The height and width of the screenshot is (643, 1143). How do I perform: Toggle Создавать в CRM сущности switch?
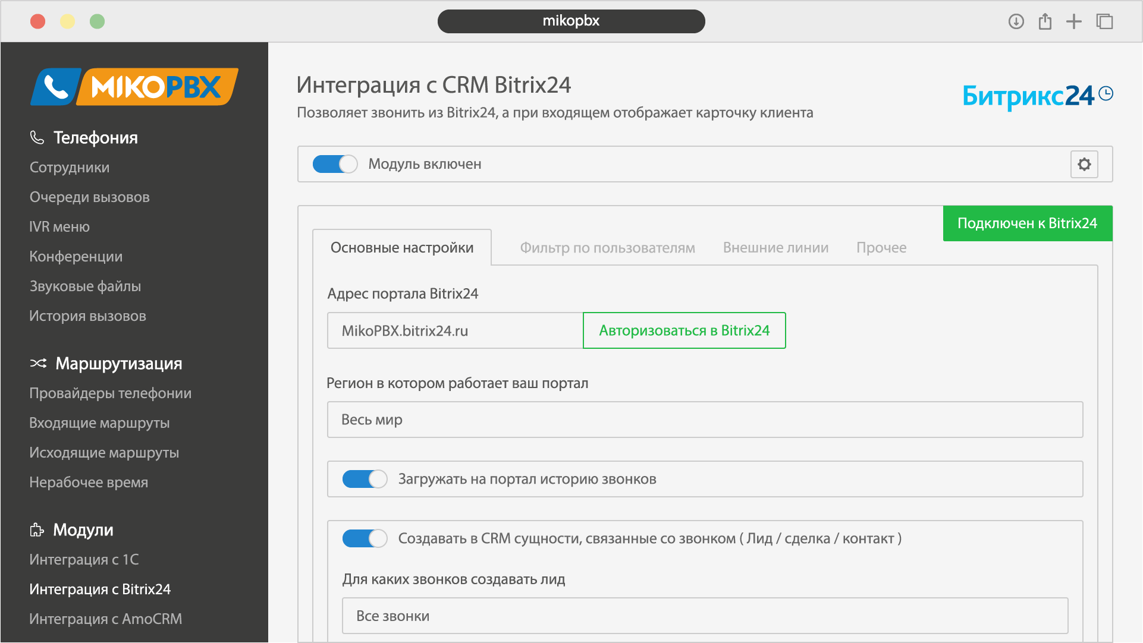(x=365, y=538)
